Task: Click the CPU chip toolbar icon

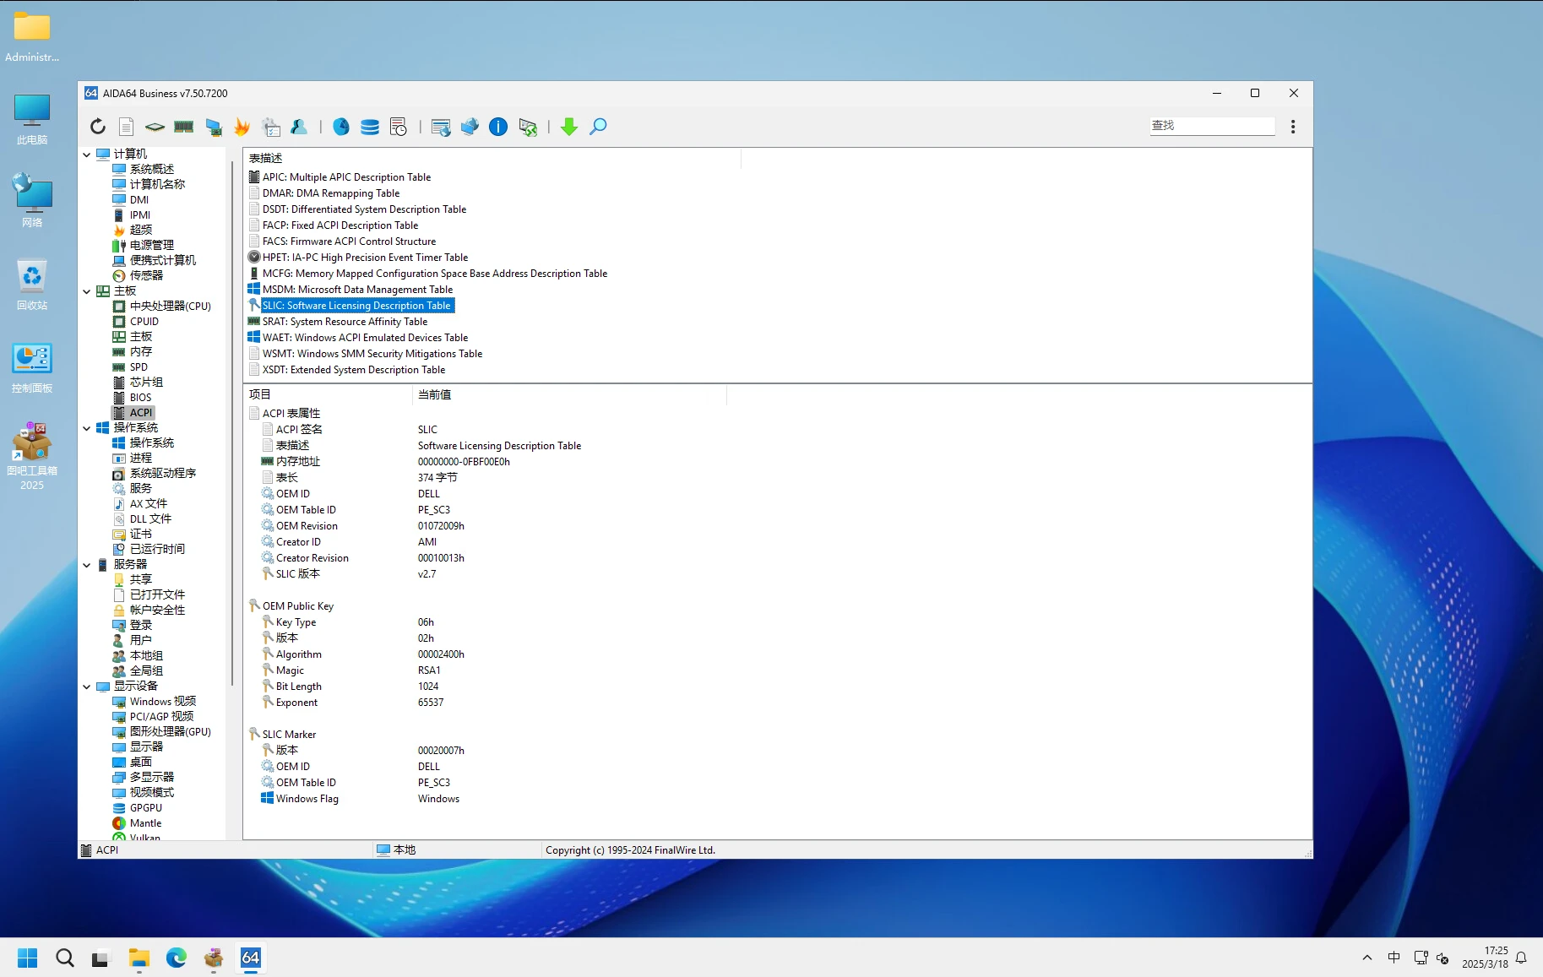Action: point(155,127)
